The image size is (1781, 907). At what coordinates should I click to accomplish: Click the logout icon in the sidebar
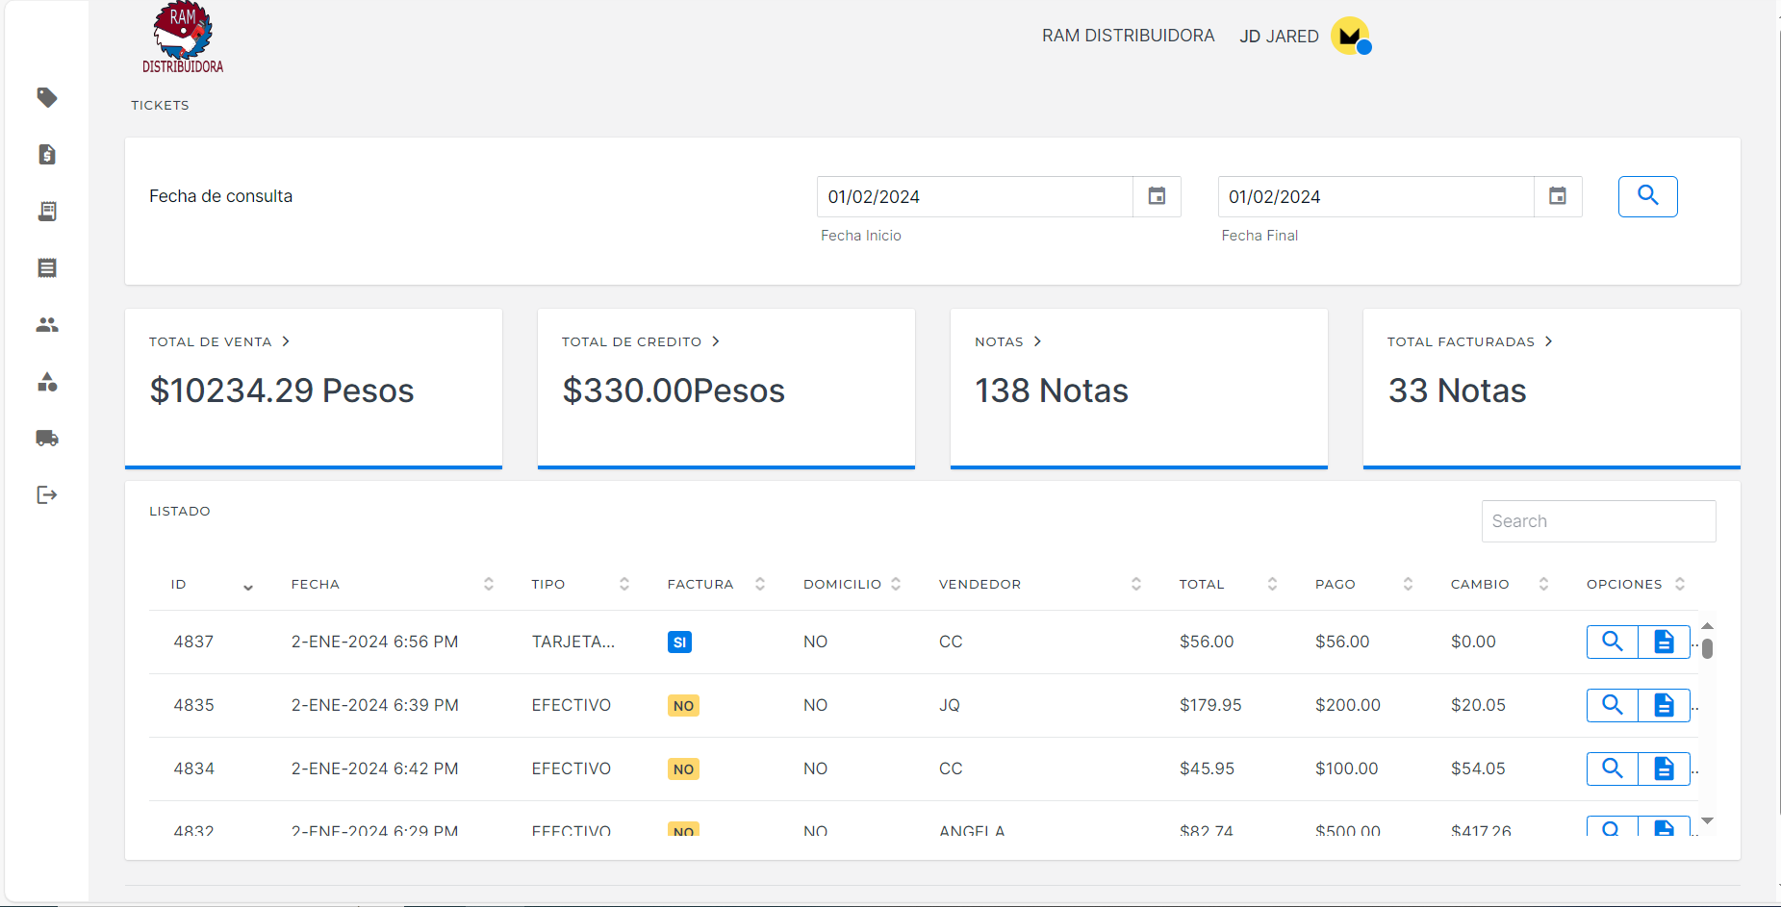(x=47, y=495)
